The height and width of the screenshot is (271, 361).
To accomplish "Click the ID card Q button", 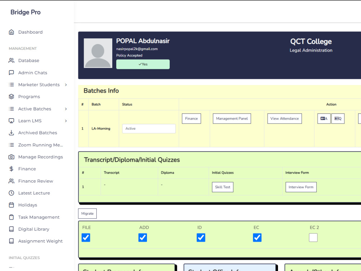I will pyautogui.click(x=338, y=119).
